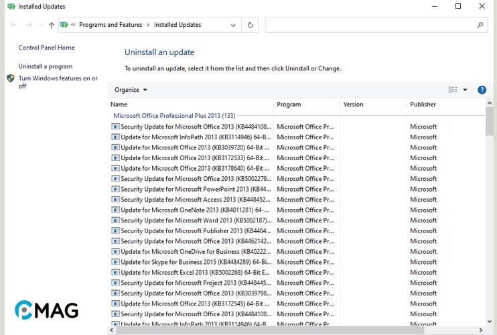The image size is (497, 335).
Task: Select Security Update for Microsoft Word 2013
Action: point(196,220)
